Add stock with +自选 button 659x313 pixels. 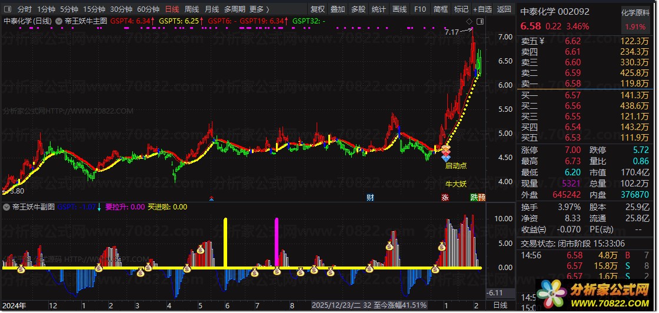pyautogui.click(x=481, y=9)
